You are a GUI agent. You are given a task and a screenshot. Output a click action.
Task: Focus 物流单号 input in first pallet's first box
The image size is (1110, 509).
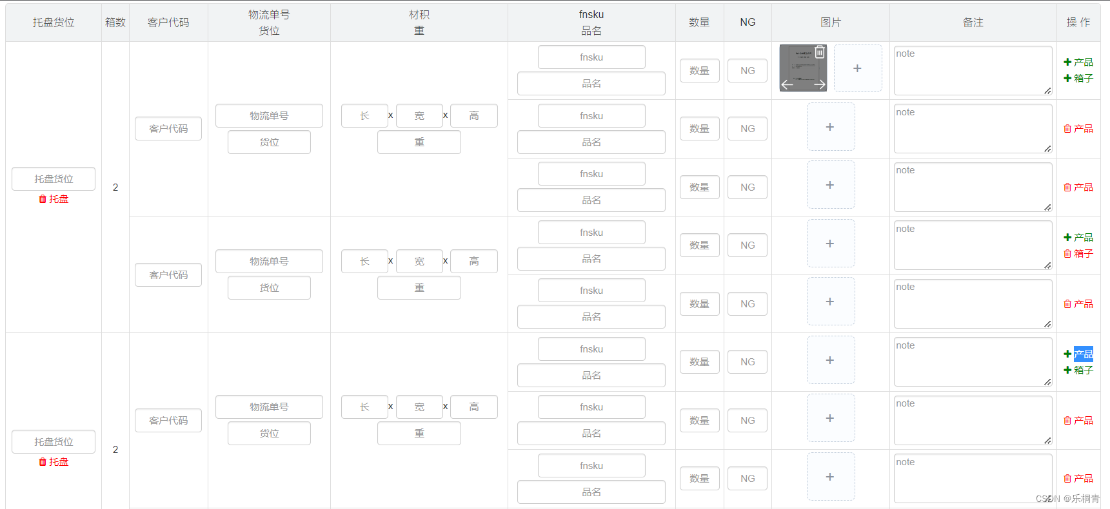(x=269, y=116)
